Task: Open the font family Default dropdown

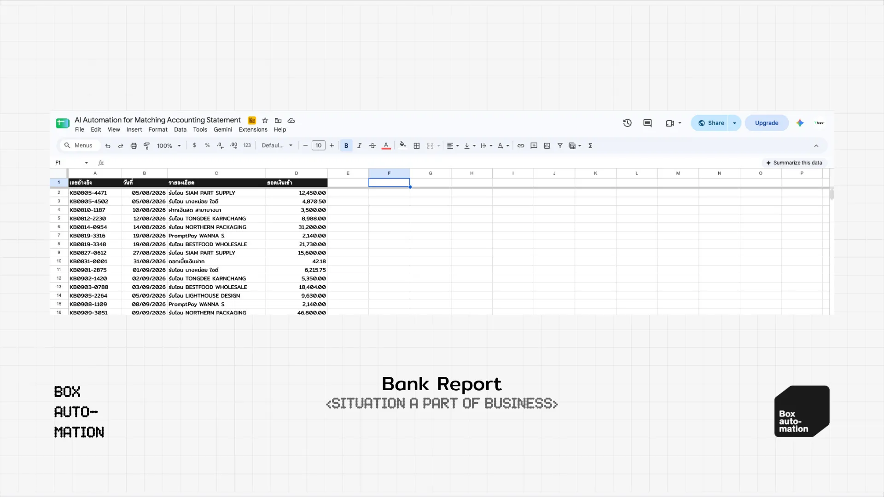Action: pos(277,145)
